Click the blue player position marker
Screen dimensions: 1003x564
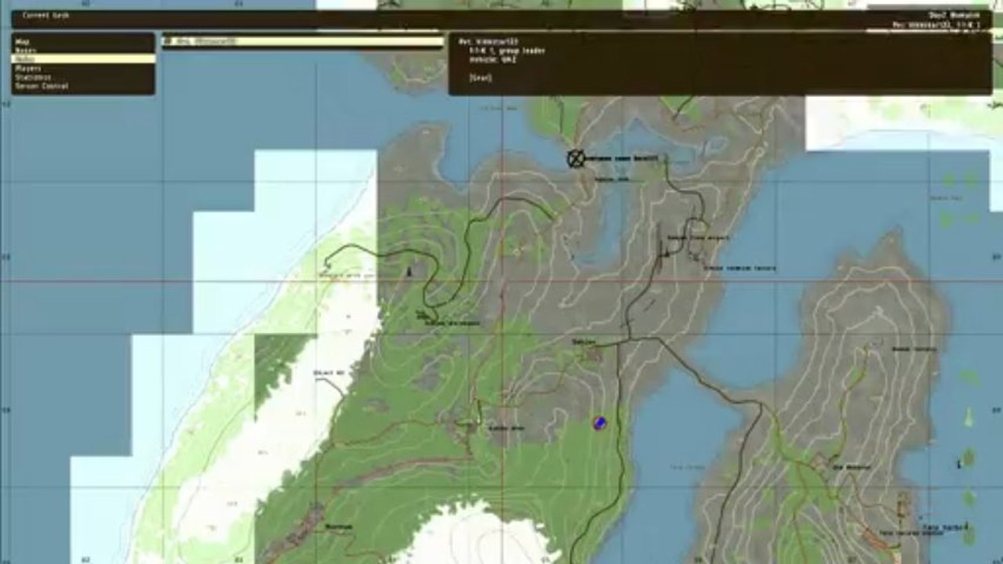600,423
